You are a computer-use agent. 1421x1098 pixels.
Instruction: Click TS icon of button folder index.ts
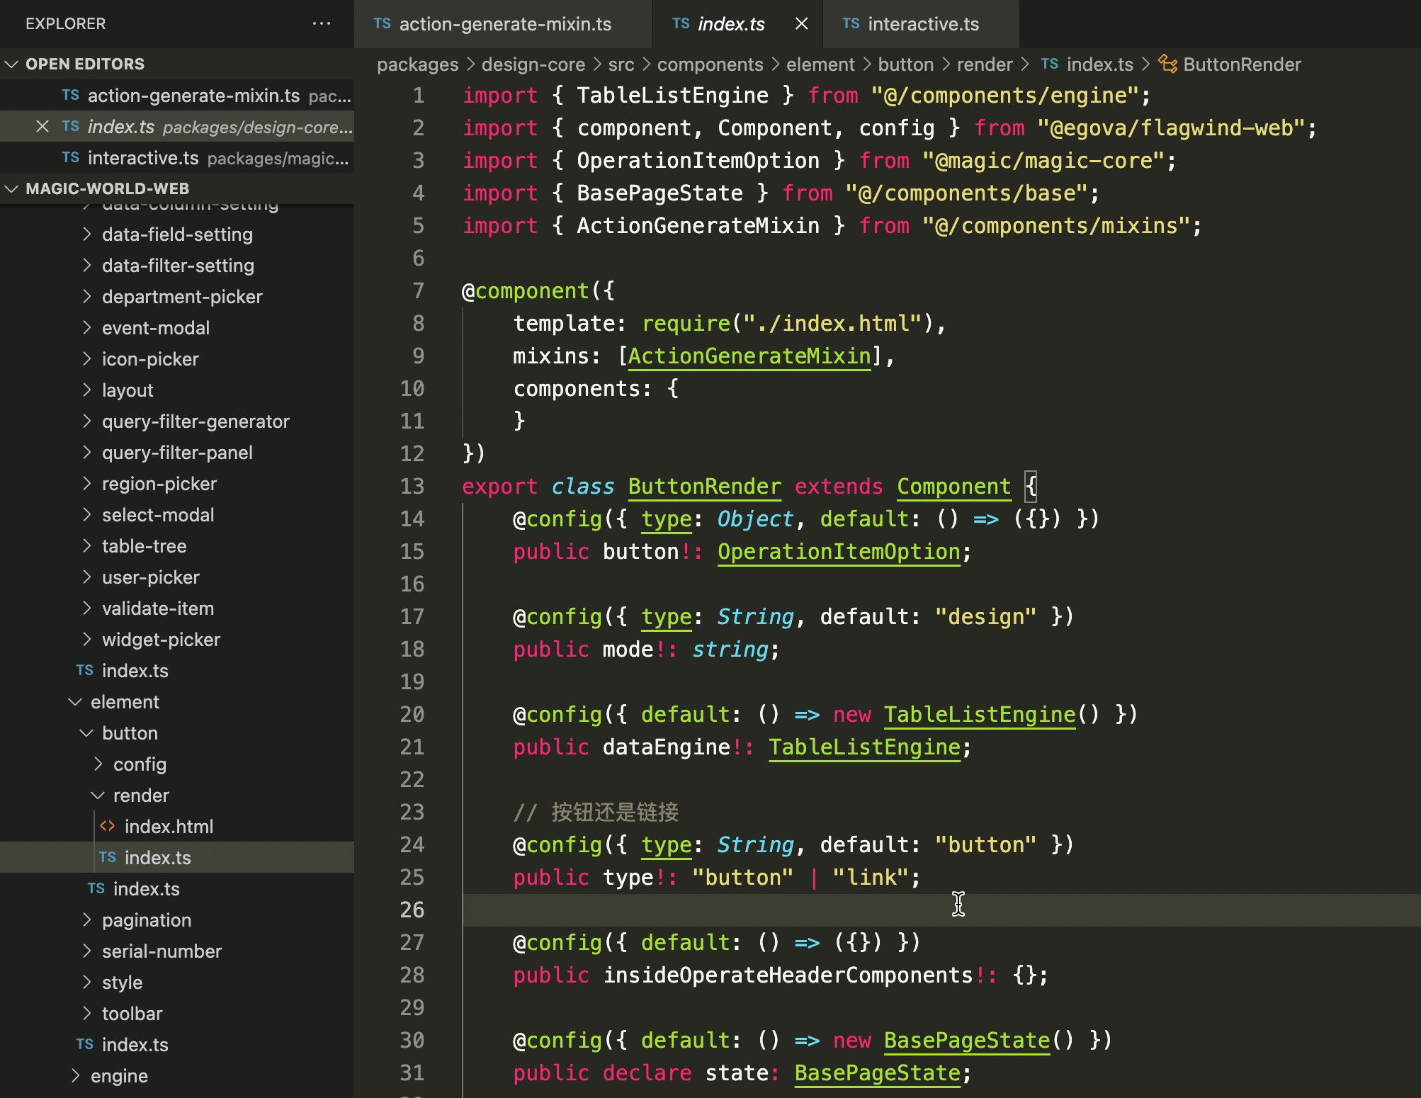point(96,888)
